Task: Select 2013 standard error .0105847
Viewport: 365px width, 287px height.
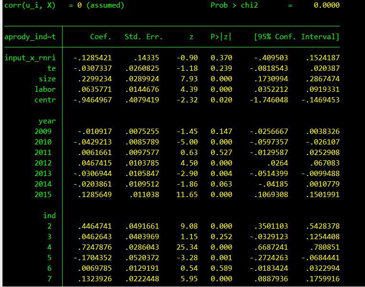Action: (142, 174)
